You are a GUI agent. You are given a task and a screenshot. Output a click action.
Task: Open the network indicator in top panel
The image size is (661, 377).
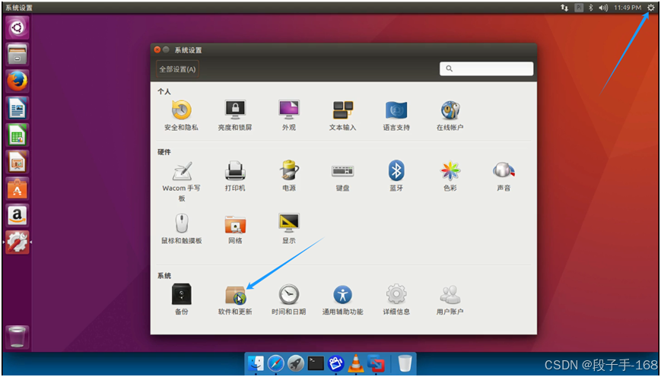[x=564, y=8]
